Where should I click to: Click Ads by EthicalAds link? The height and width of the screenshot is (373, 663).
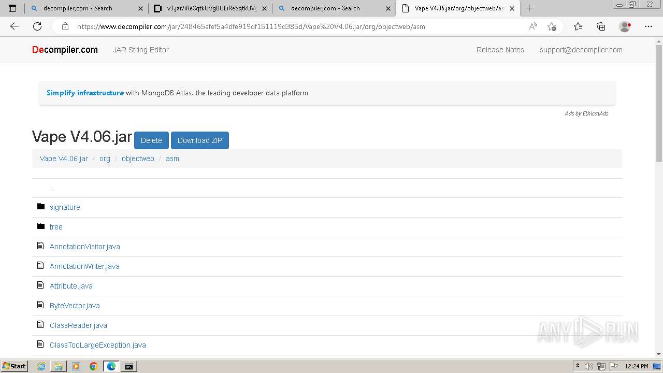tap(586, 113)
